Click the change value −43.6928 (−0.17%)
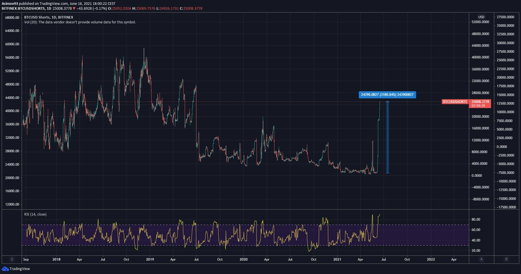 pyautogui.click(x=91, y=9)
